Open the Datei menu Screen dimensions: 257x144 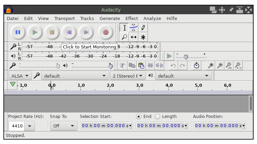(13, 19)
